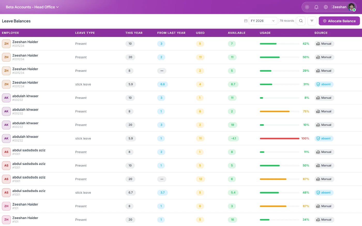Click ZH avatar in the 42% usage row
This screenshot has width=362, height=226.
[6, 44]
